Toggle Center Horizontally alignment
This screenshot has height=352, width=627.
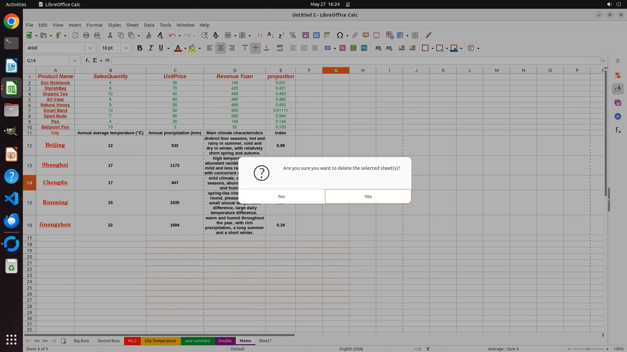221,48
